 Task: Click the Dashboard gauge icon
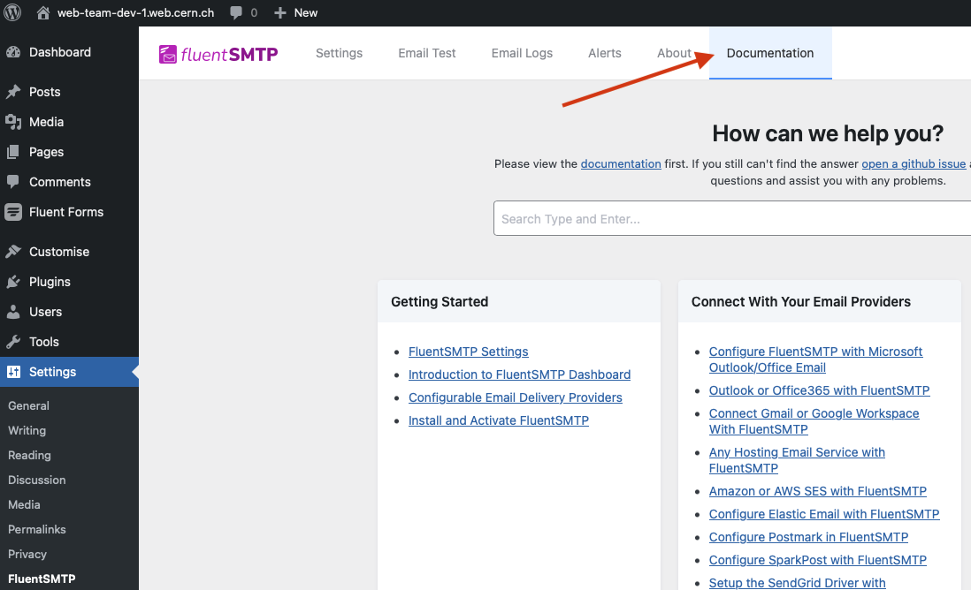[13, 53]
